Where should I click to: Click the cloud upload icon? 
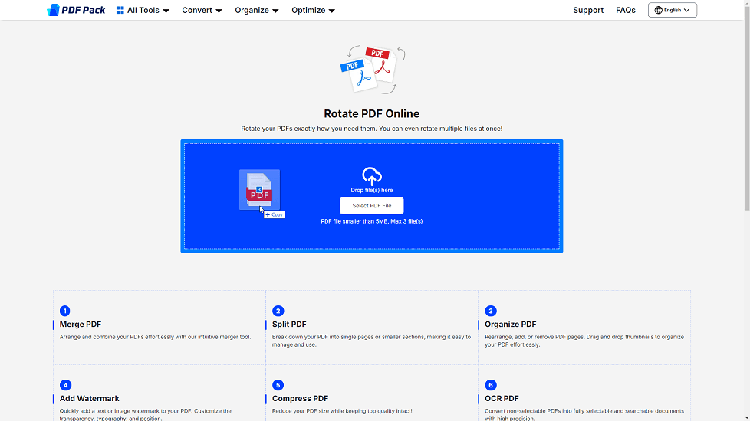coord(372,176)
